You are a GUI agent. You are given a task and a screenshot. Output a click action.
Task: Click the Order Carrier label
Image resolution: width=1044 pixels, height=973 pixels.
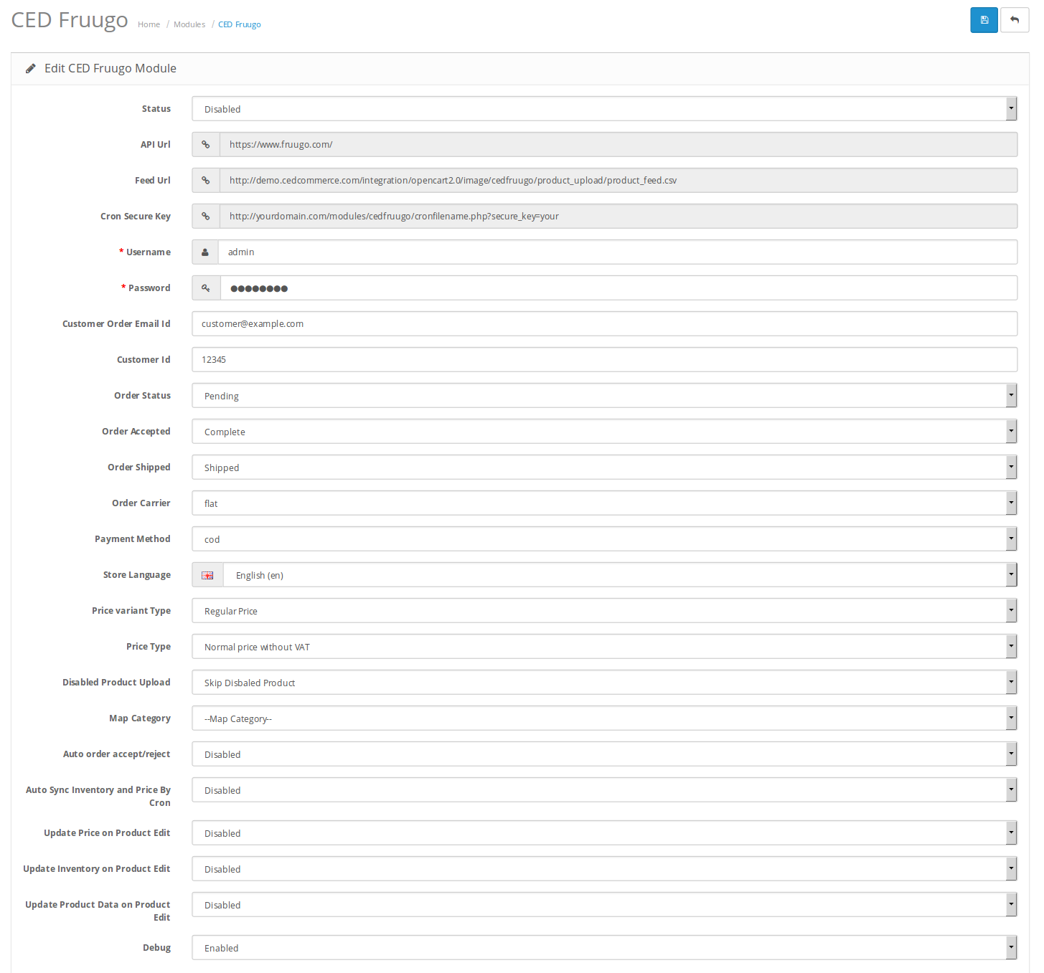pyautogui.click(x=141, y=503)
